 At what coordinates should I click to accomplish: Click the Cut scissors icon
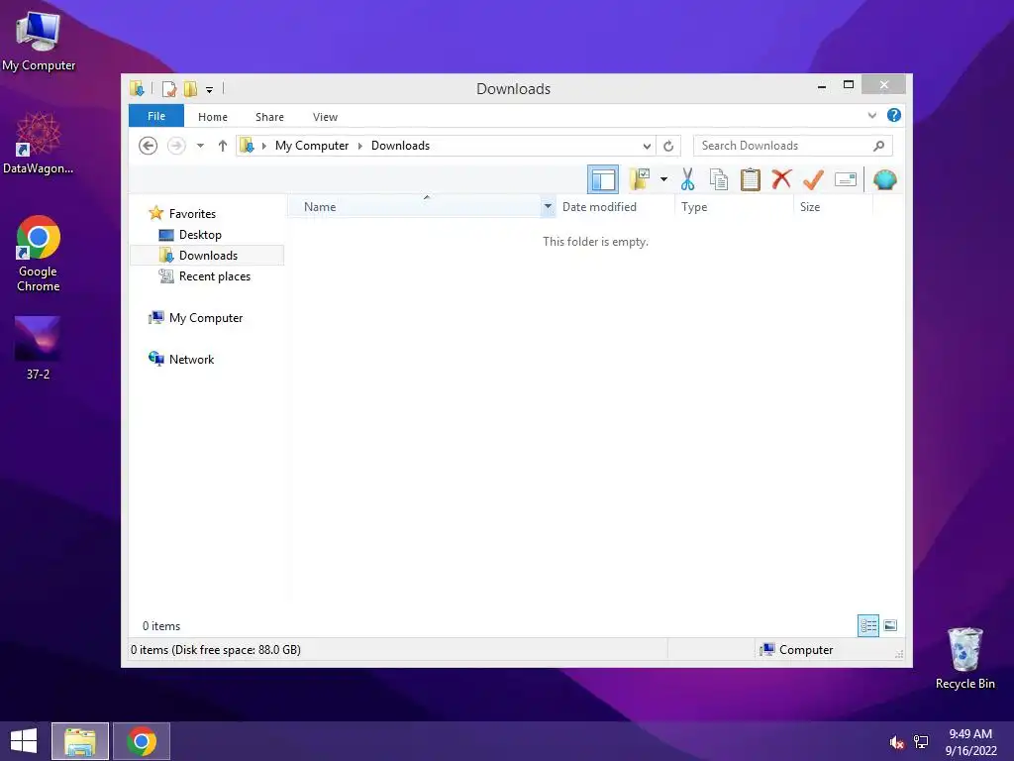[x=687, y=179]
